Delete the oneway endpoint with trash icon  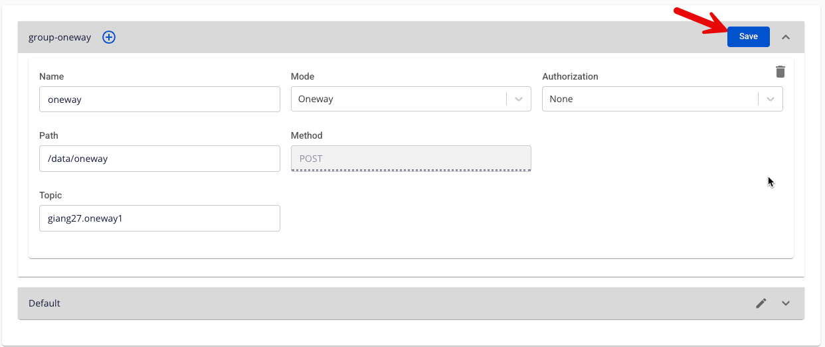[780, 72]
